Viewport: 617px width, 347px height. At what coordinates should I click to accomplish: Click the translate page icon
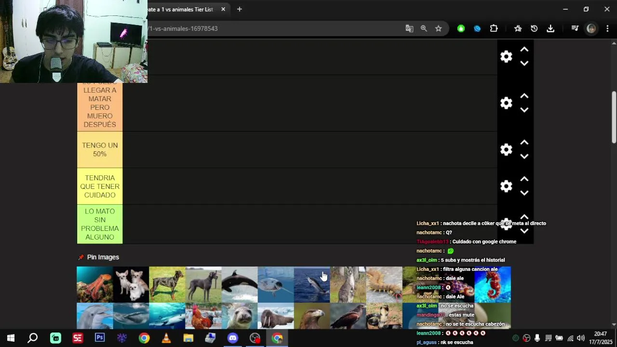pyautogui.click(x=409, y=28)
